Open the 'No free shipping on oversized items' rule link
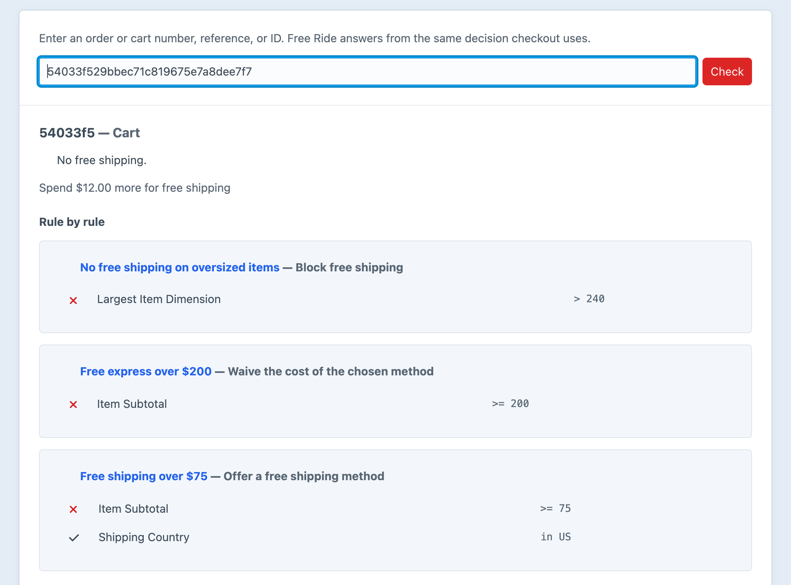 [x=179, y=267]
